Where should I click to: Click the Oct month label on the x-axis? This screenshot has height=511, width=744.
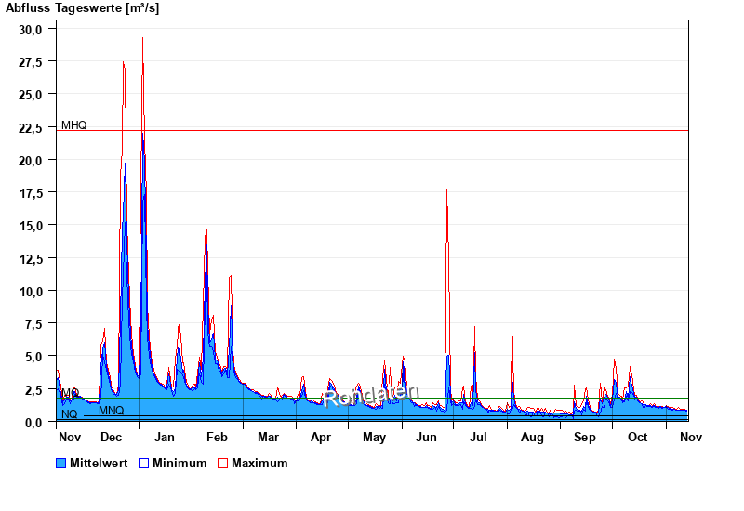click(x=638, y=437)
